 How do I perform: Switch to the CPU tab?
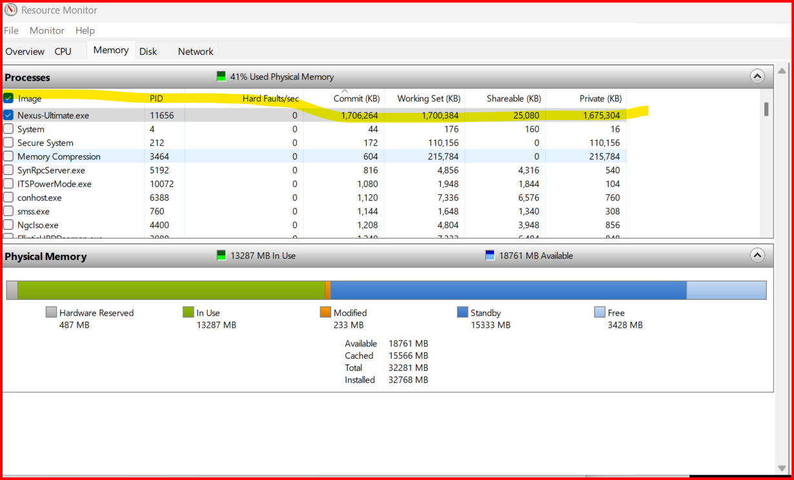click(63, 51)
